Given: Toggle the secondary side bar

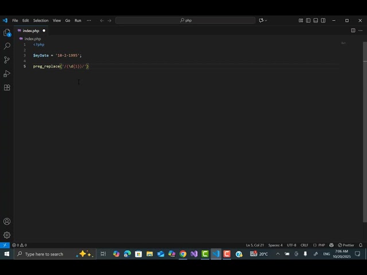Looking at the screenshot, I should 323,21.
